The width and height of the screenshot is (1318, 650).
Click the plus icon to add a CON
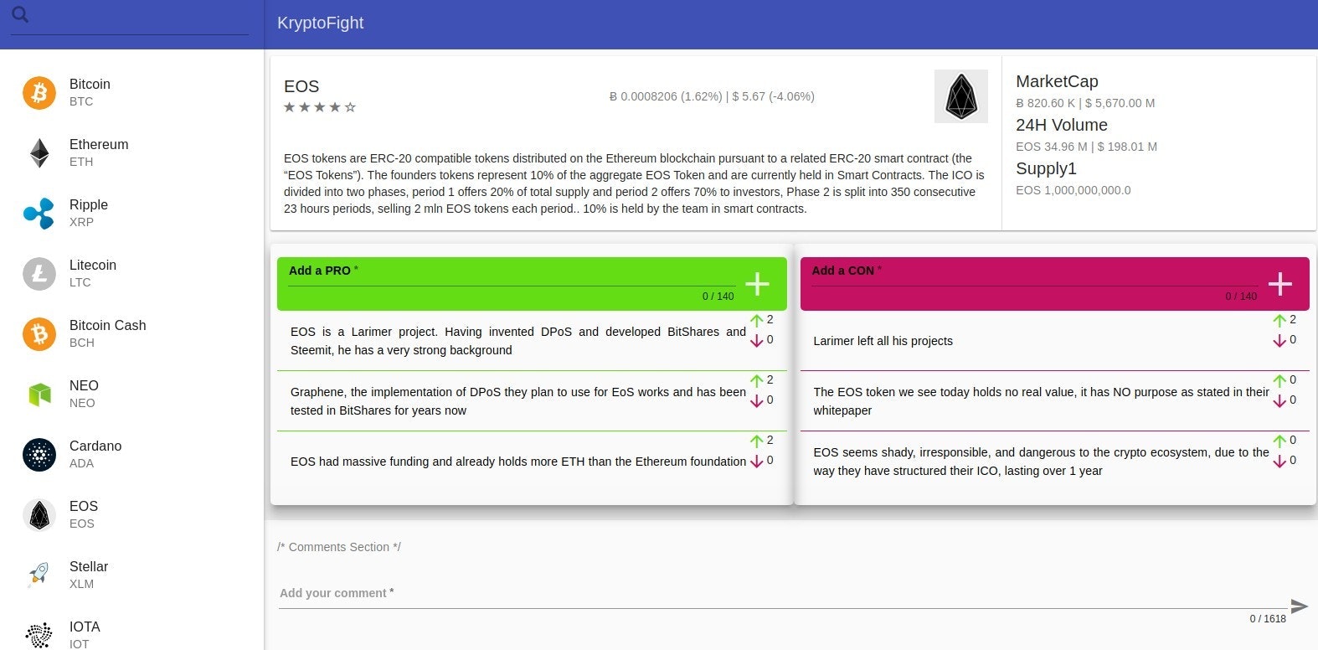tap(1279, 284)
